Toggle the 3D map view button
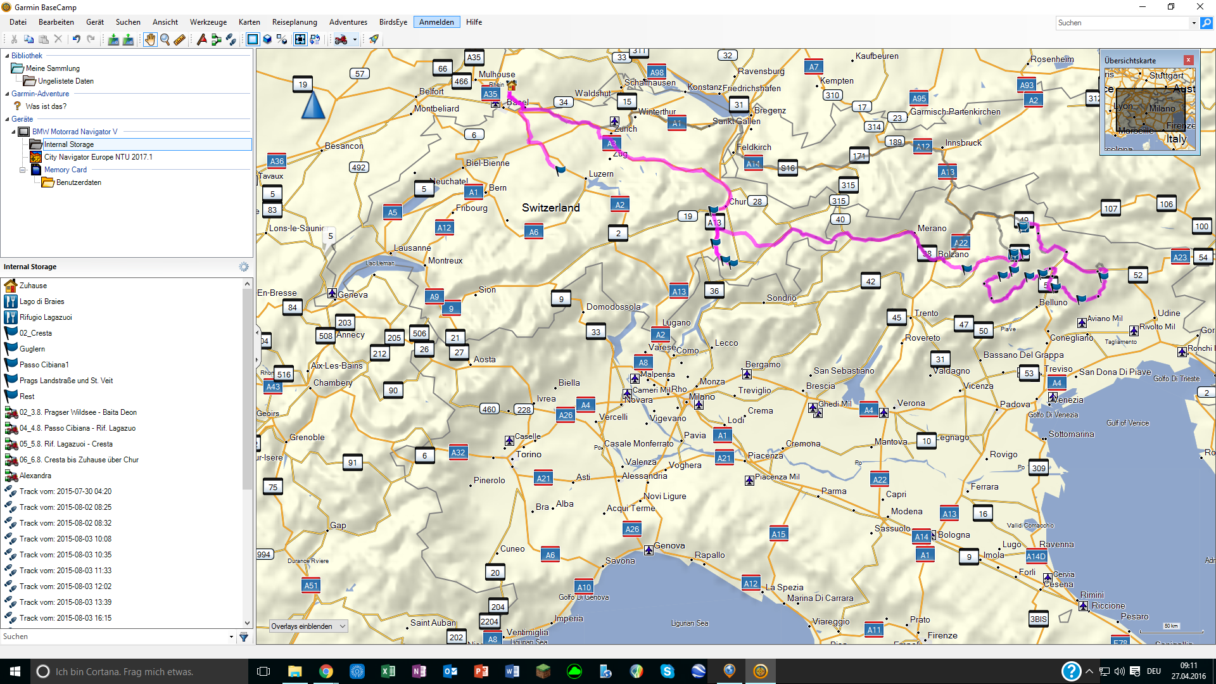This screenshot has height=684, width=1216. [267, 39]
